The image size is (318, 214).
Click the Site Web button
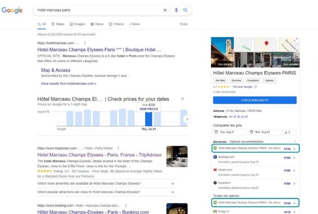click(220, 81)
